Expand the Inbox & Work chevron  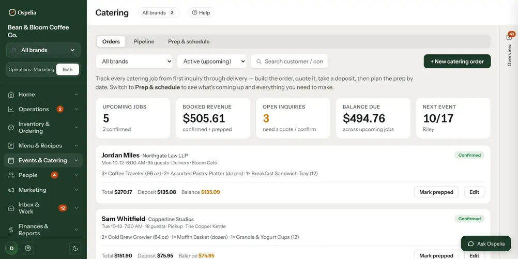tap(77, 208)
